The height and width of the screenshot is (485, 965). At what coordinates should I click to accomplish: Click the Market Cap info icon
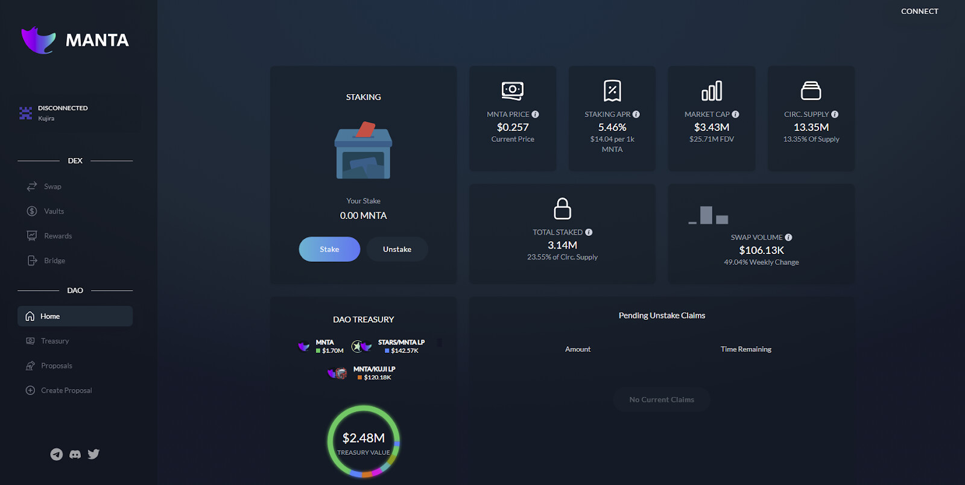click(x=735, y=115)
